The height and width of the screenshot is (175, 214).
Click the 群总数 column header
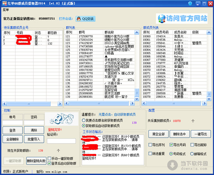(x=52, y=33)
